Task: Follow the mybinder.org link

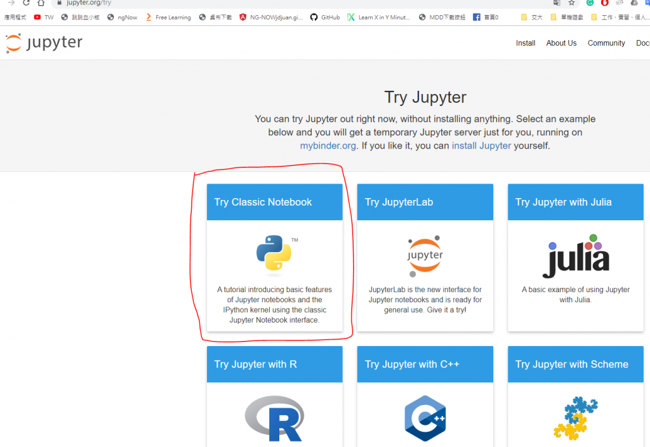Action: click(x=328, y=146)
